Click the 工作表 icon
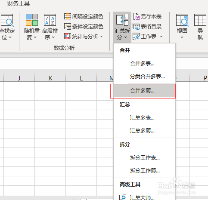208x200 pixels. click(136, 36)
